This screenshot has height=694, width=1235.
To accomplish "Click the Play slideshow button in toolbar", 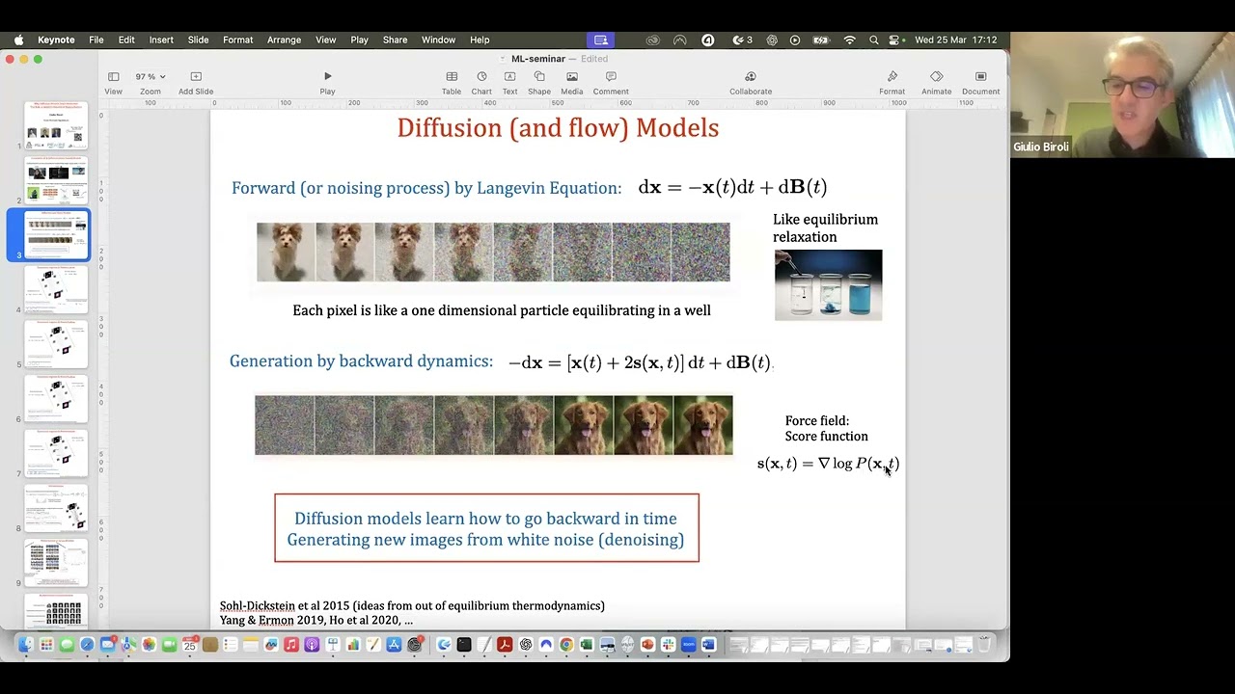I will [x=327, y=77].
